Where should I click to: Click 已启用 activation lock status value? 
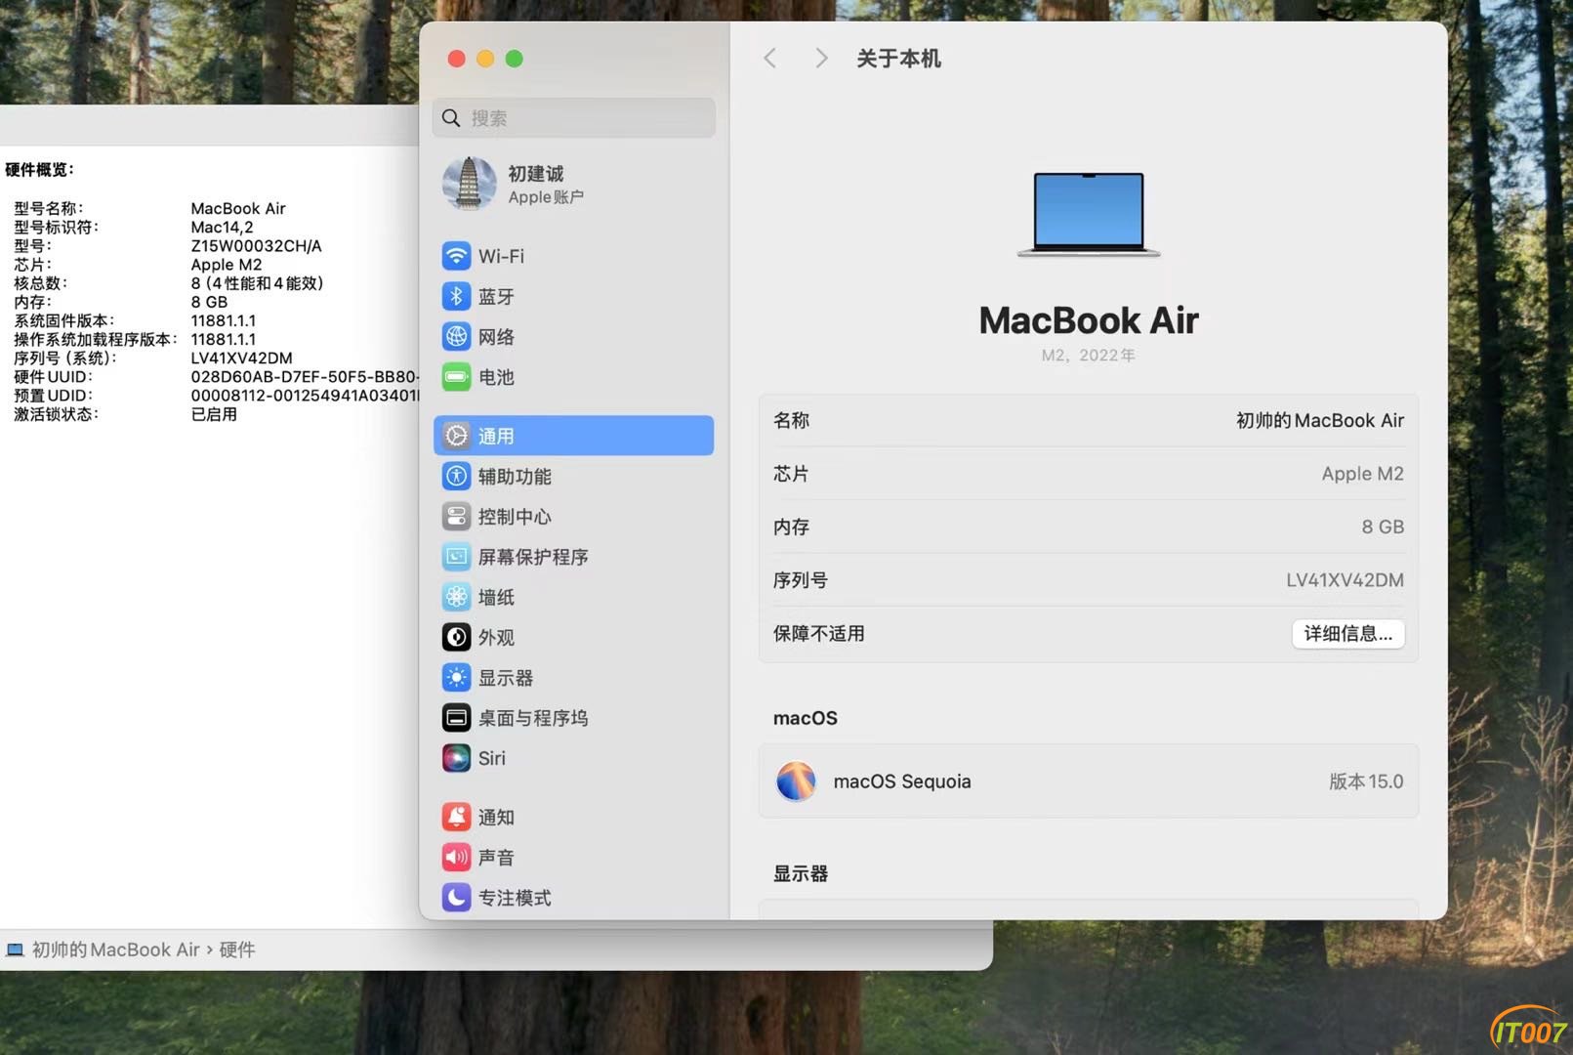point(214,414)
